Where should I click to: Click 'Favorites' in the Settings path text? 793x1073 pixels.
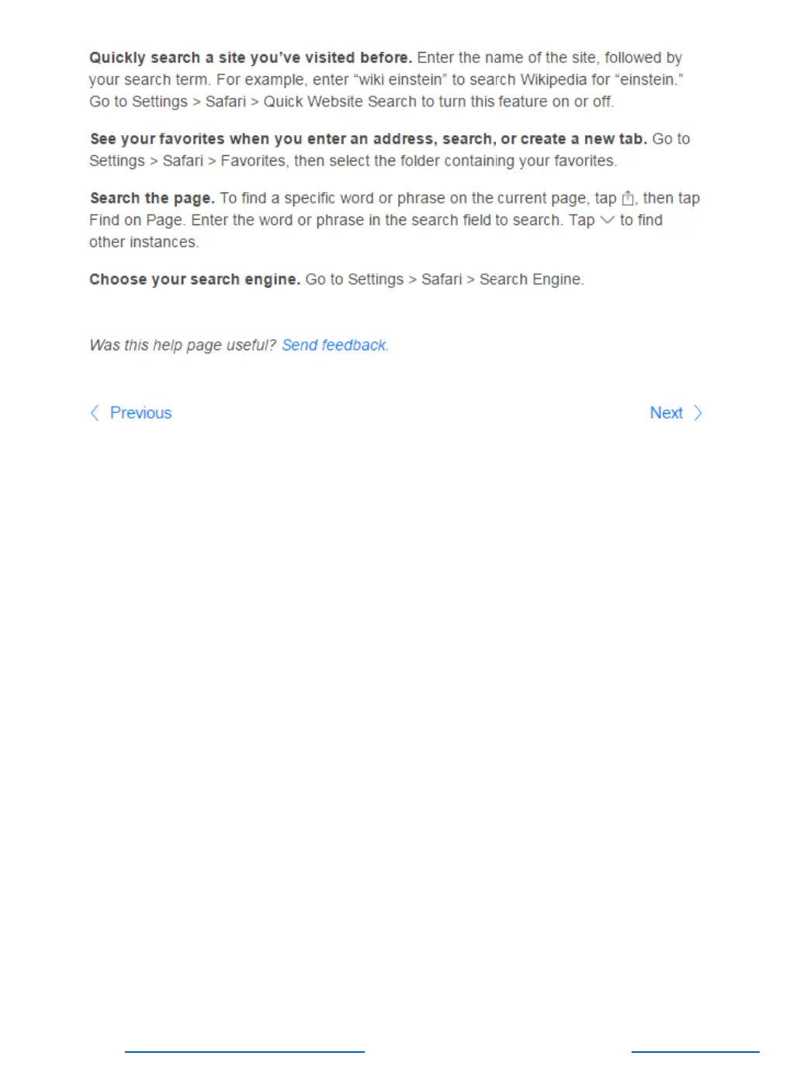pos(253,161)
